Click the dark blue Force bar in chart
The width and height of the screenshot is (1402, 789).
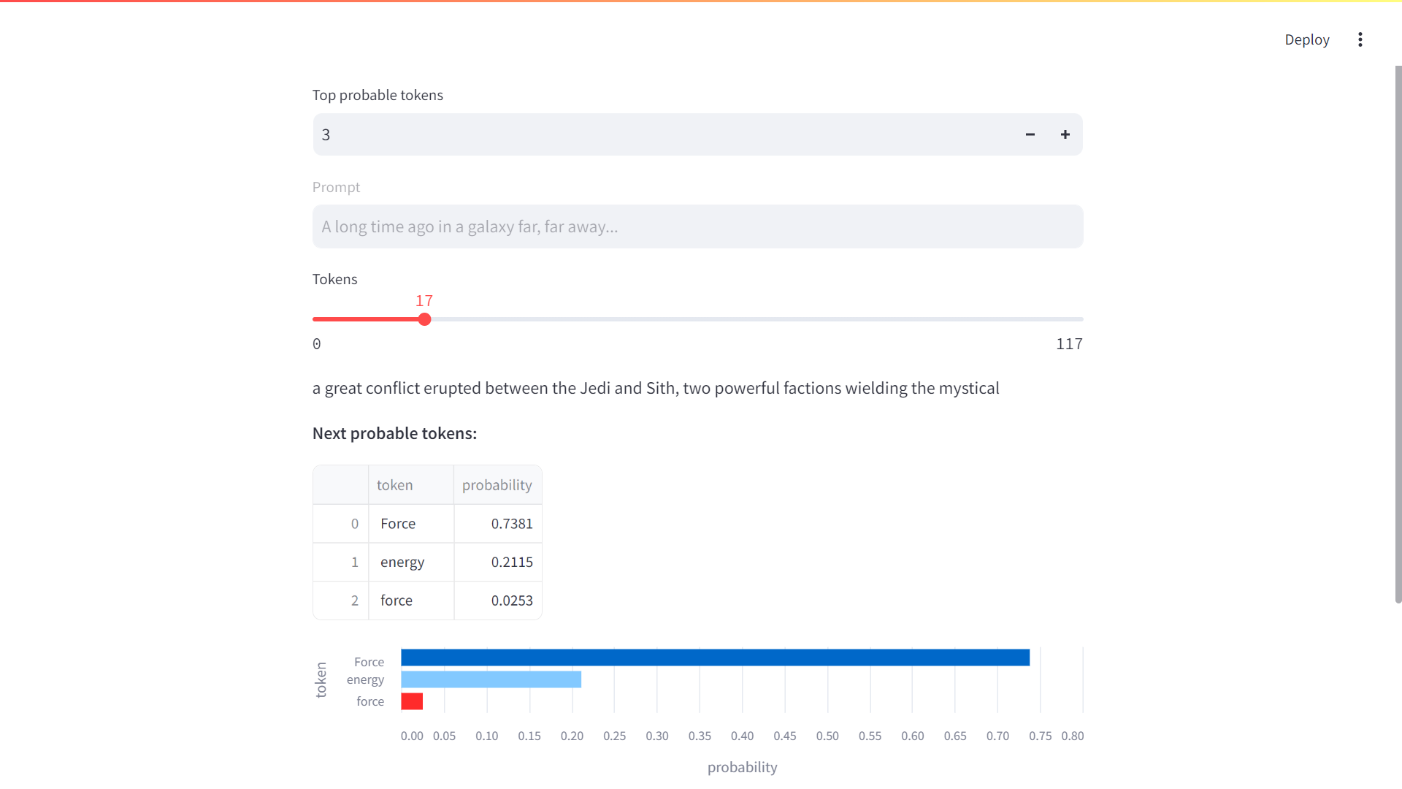(x=715, y=657)
